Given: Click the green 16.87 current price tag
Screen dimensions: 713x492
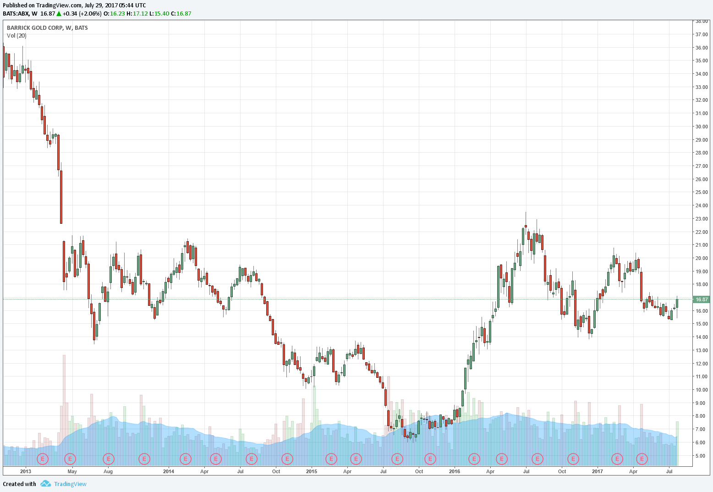Looking at the screenshot, I should pos(702,299).
